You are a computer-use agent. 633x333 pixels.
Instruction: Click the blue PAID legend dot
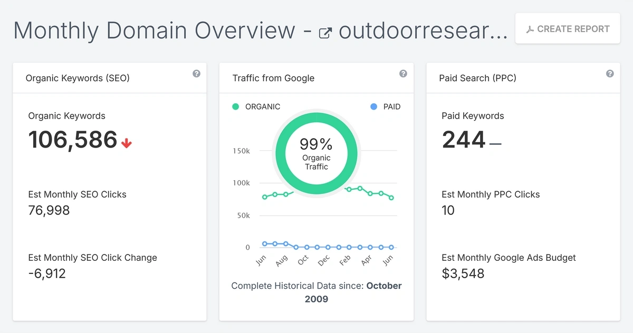374,106
